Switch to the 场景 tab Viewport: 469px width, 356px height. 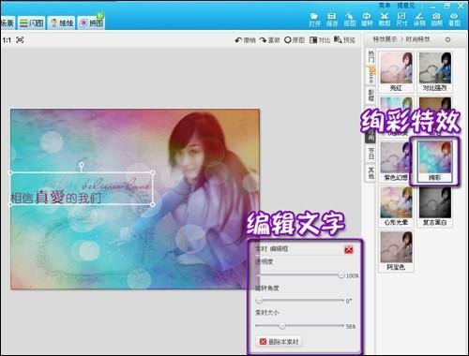[x=7, y=22]
